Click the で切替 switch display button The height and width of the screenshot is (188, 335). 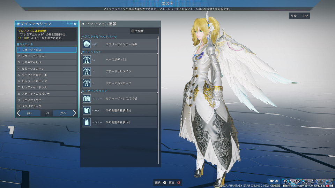point(144,31)
